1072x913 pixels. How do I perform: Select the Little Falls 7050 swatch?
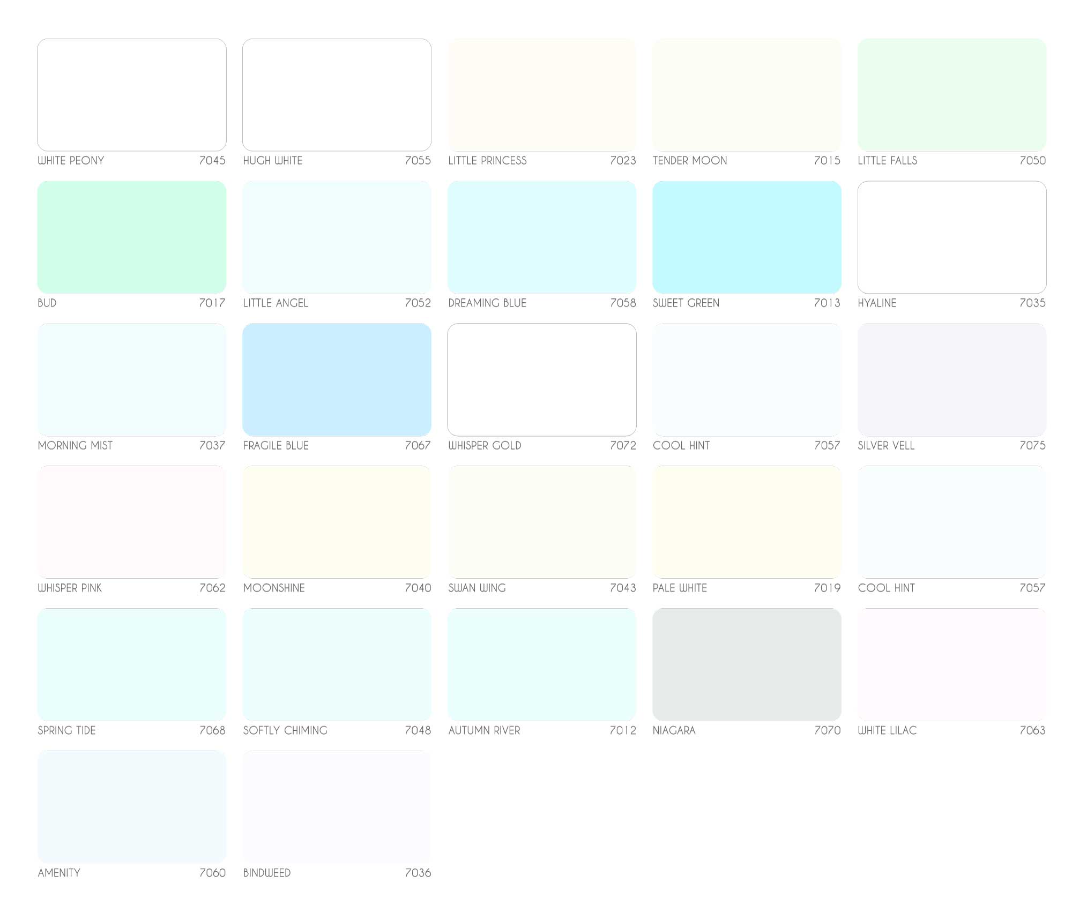coord(952,94)
